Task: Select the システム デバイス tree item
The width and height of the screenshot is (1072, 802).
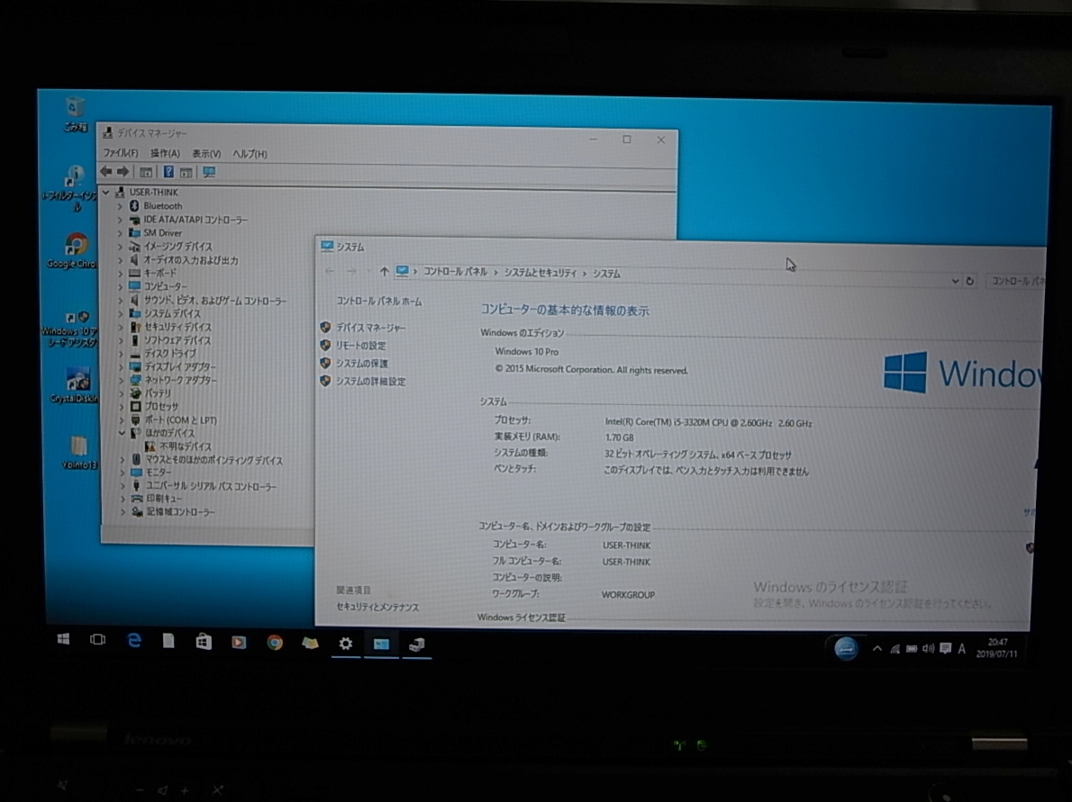Action: pos(172,313)
